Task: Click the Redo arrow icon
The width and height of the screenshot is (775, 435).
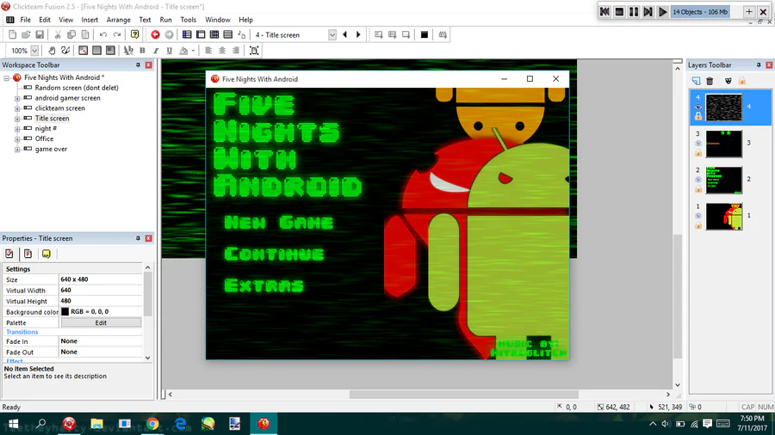Action: click(x=117, y=34)
